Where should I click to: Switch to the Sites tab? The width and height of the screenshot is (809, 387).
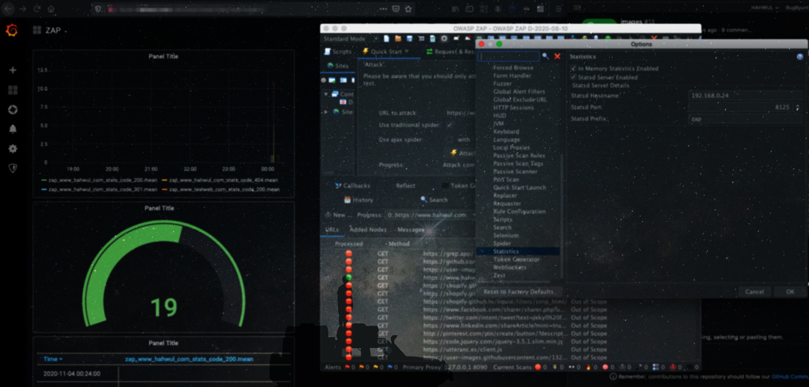pos(338,66)
